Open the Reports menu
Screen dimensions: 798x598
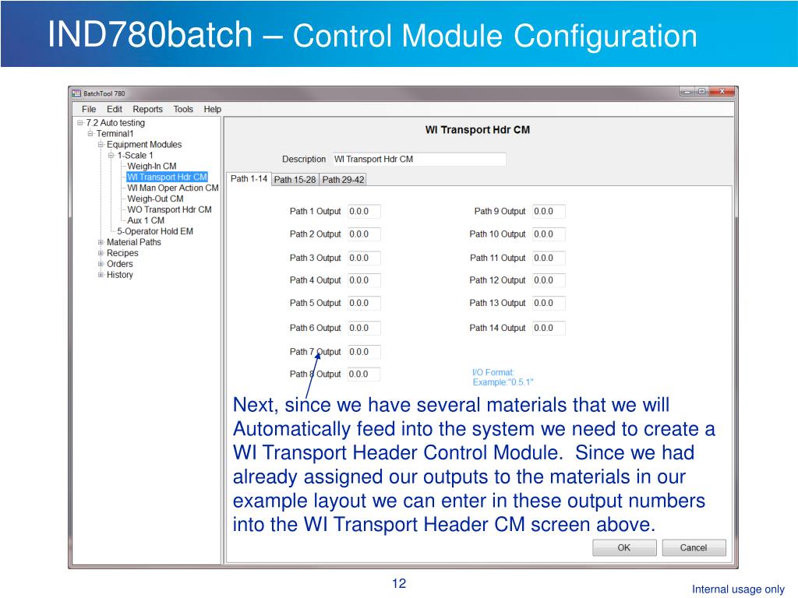[x=147, y=109]
